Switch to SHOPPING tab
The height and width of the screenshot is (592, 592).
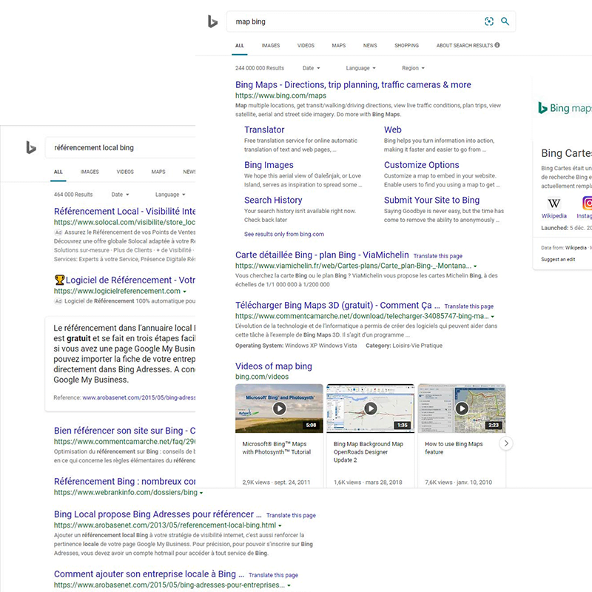coord(406,46)
